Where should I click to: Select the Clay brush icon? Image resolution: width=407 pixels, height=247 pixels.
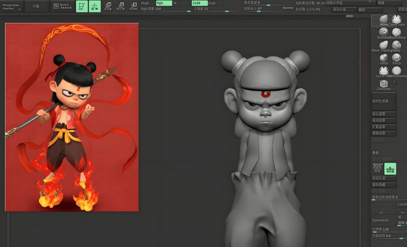[397, 46]
